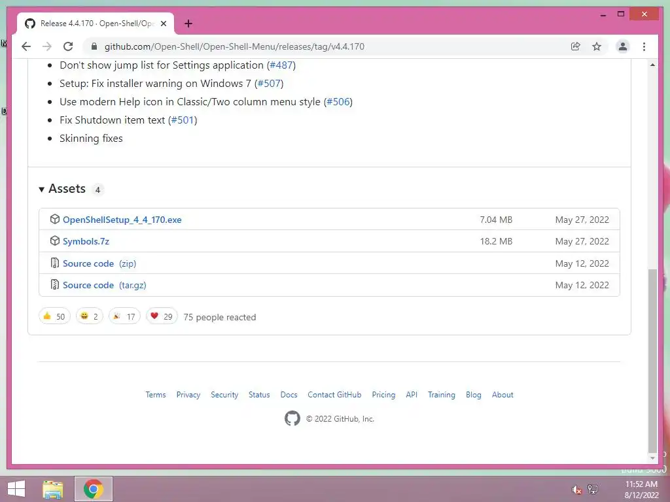
Task: Select the Release 4.4.170 browser tab
Action: click(x=96, y=24)
